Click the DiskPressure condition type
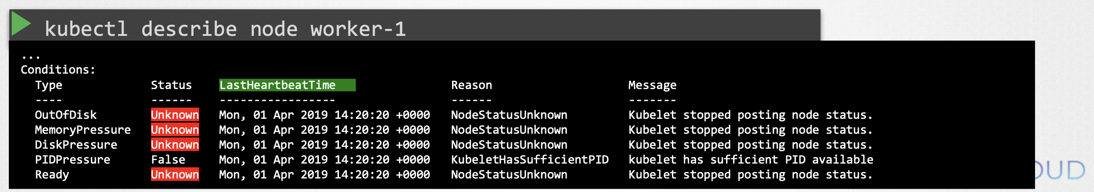 [76, 144]
